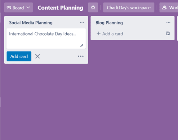
Task: Star the Content Planning board
Action: pos(93,8)
